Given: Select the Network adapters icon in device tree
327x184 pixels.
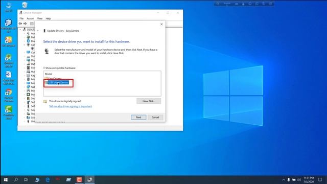Looking at the screenshot, I should [x=29, y=87].
